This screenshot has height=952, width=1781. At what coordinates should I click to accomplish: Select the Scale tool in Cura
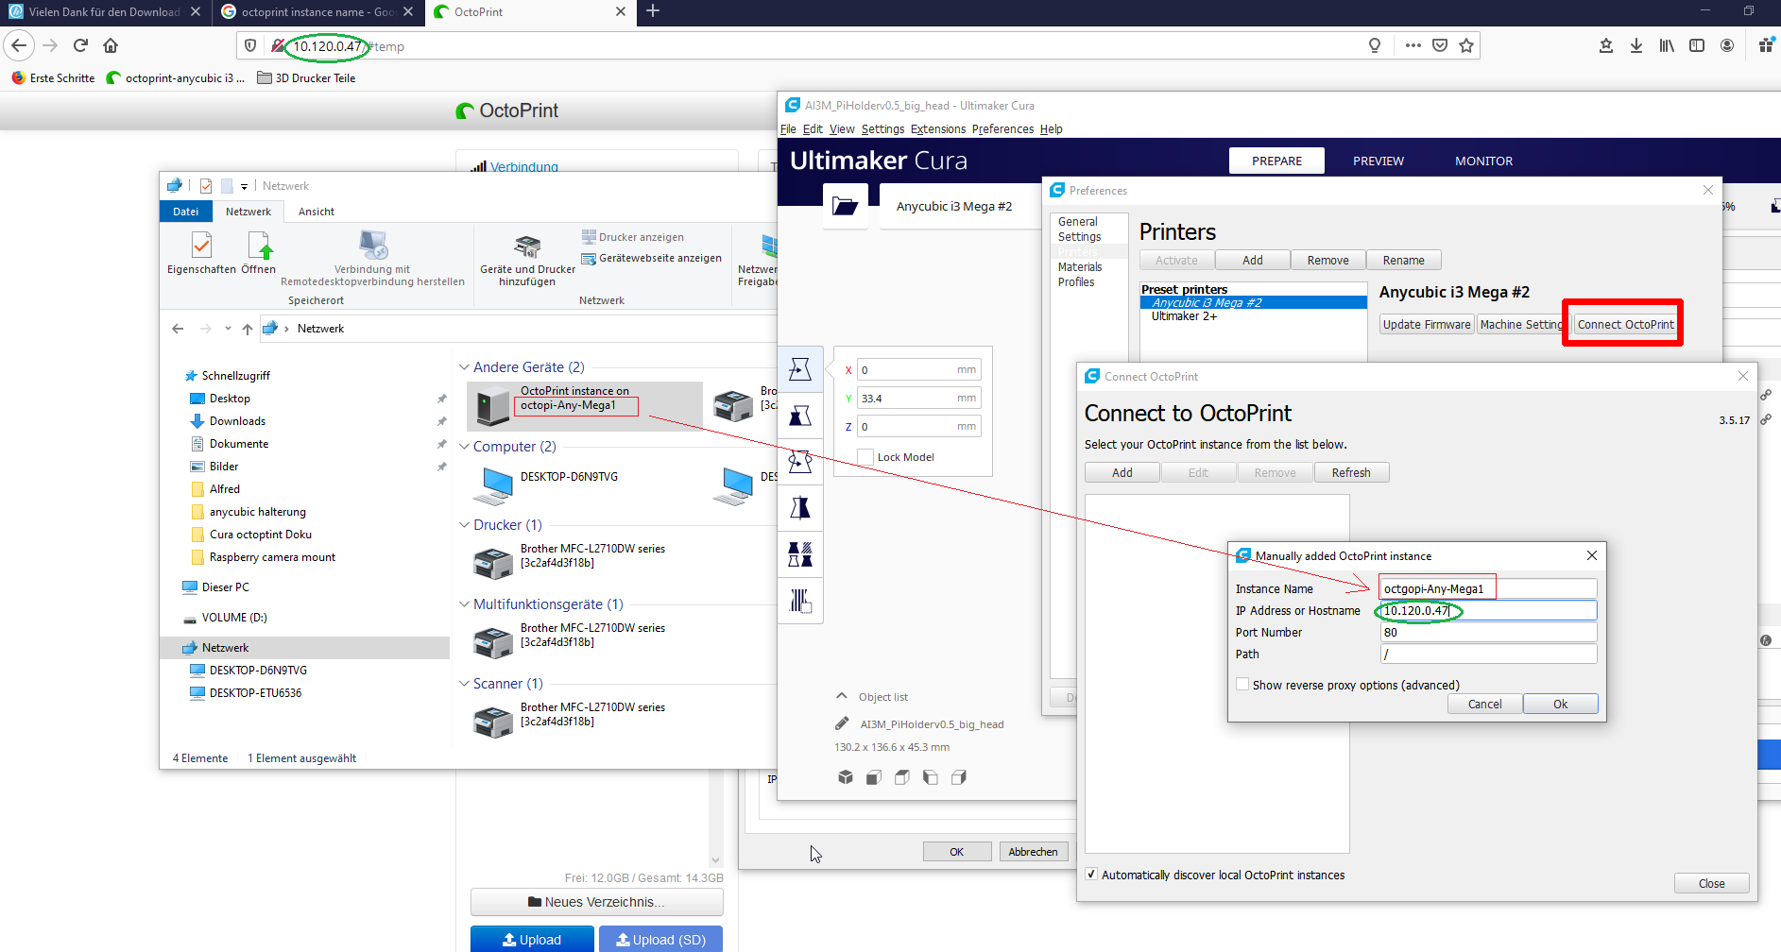tap(800, 416)
